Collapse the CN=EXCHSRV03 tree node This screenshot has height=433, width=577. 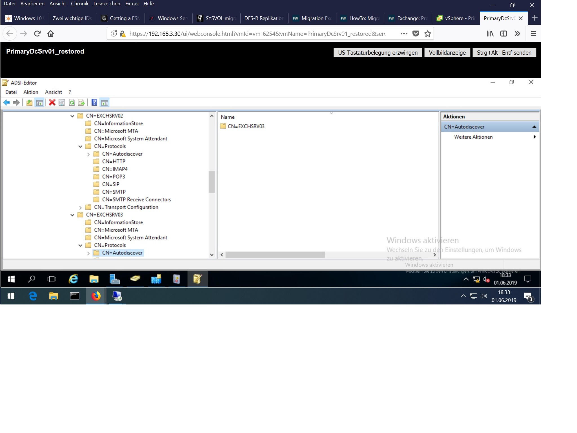tap(72, 215)
